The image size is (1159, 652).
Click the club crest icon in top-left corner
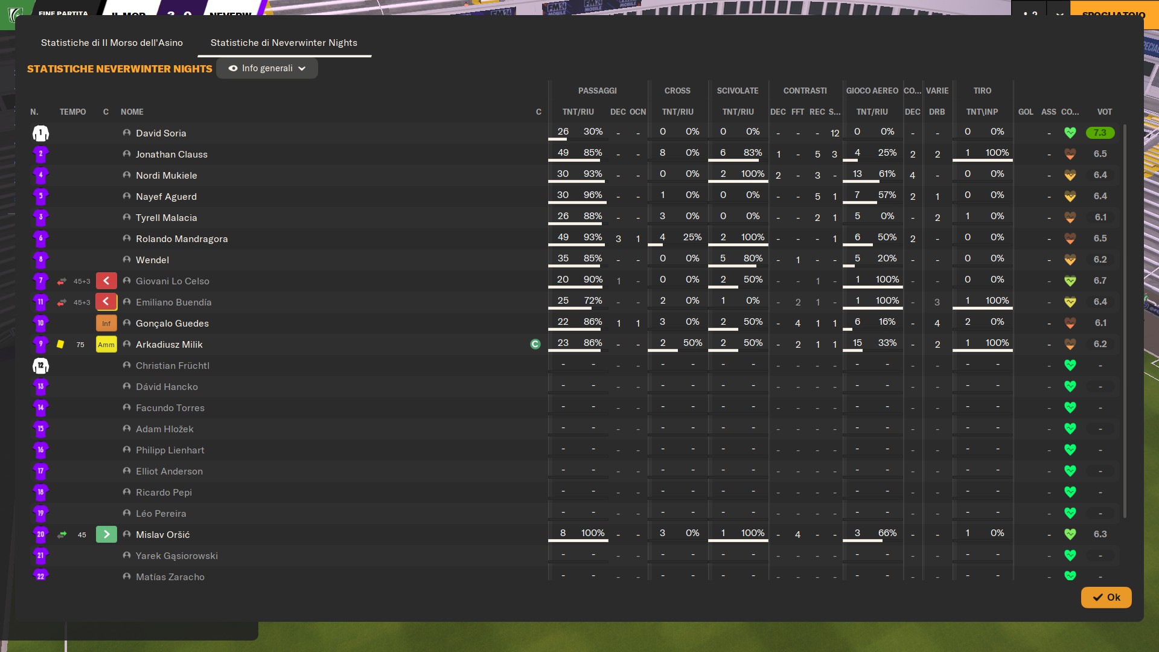click(15, 14)
